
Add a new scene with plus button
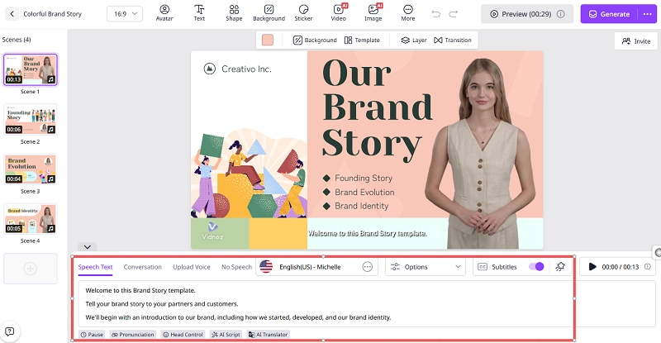[x=31, y=269]
